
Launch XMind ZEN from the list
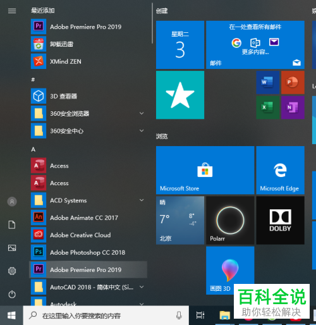[x=88, y=61]
